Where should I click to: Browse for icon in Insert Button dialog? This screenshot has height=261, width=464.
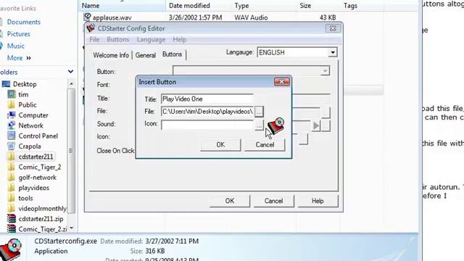[259, 125]
